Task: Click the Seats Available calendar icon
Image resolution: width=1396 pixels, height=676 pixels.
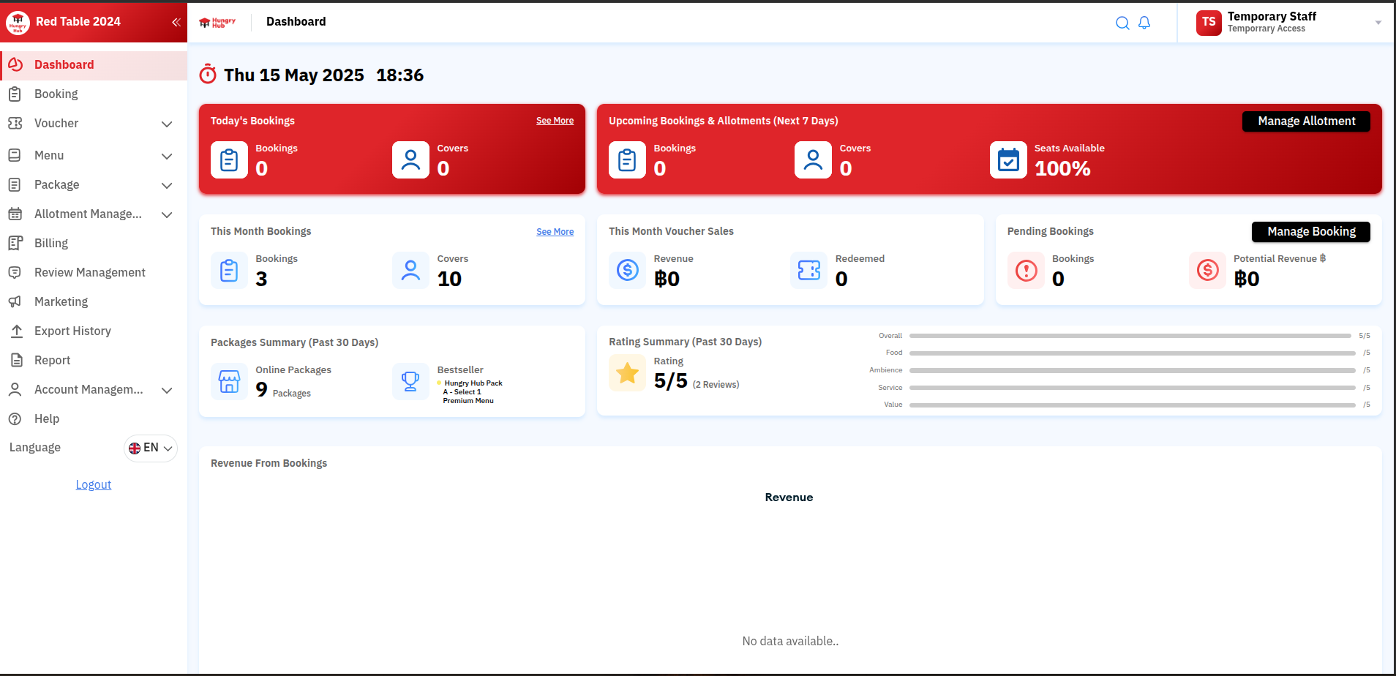Action: pos(1008,160)
